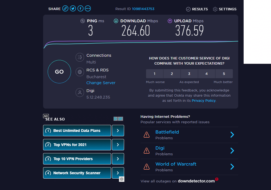Start the speed test with GO
Screen dimensions: 271x190
[x=59, y=72]
